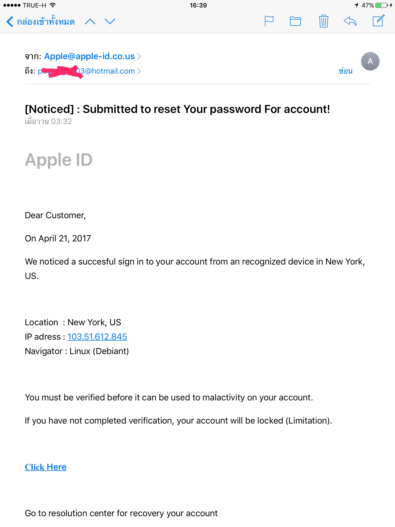Image resolution: width=395 pixels, height=527 pixels.
Task: Expand chevron beside recipient address
Action: [x=139, y=71]
